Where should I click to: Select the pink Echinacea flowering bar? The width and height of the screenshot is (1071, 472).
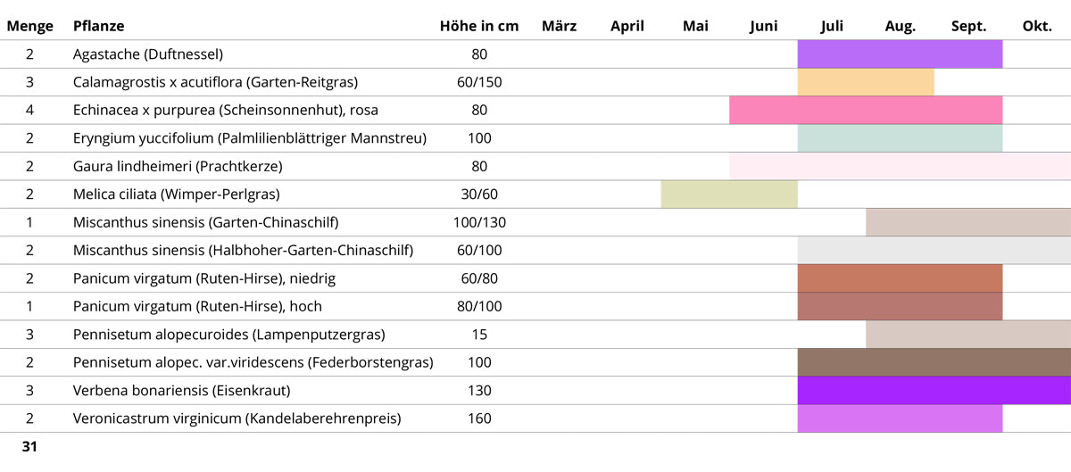pos(866,111)
